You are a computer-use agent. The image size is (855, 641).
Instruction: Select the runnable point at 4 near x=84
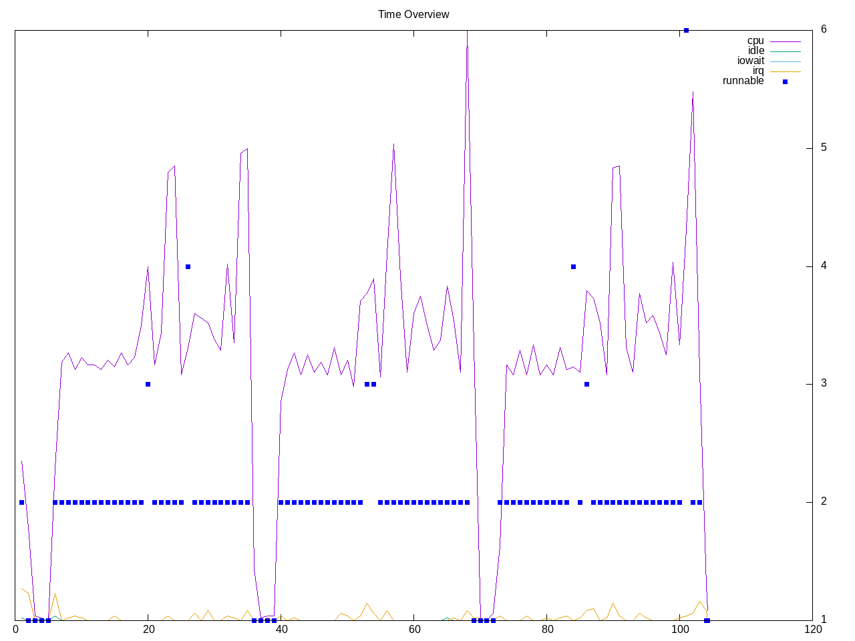(573, 266)
